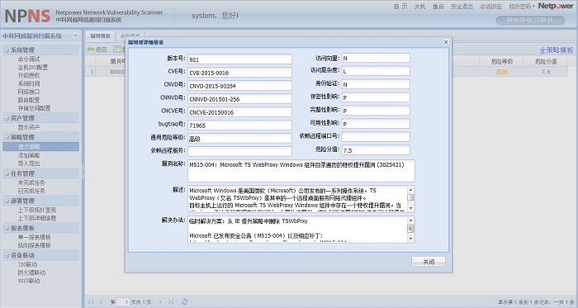
Task: Click the refresh icon in the pagination bar
Action: [184, 301]
